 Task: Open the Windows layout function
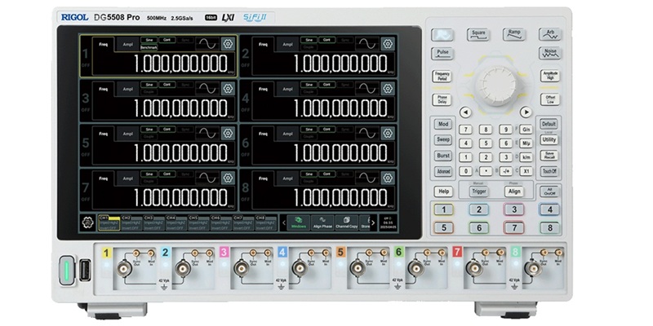point(299,222)
